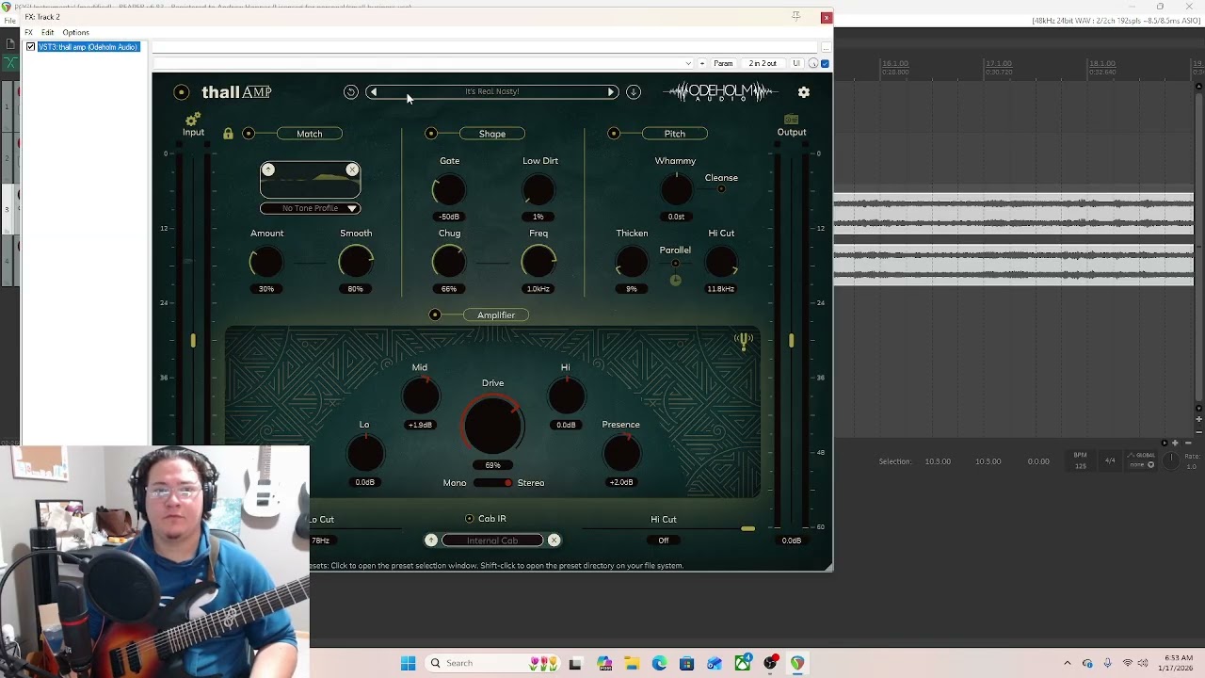Save preset using the download arrow icon

coord(634,92)
